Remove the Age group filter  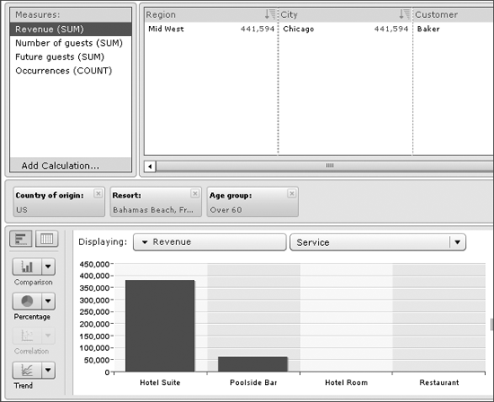(292, 193)
